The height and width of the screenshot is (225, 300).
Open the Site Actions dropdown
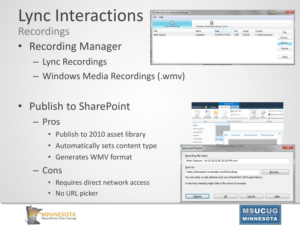click(197, 107)
